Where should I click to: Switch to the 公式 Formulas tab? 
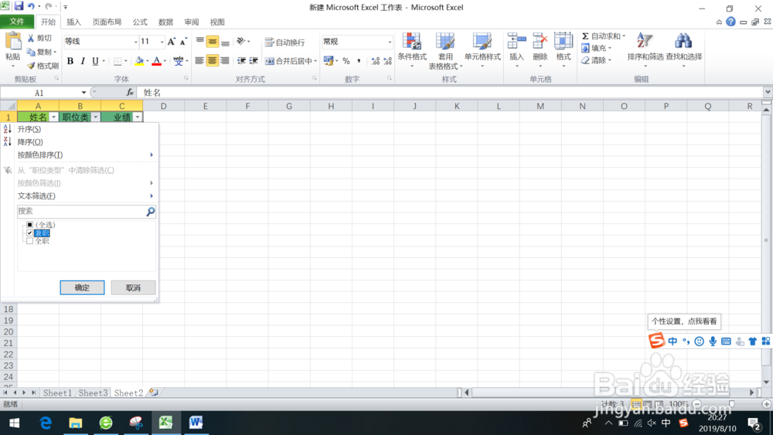coord(139,22)
